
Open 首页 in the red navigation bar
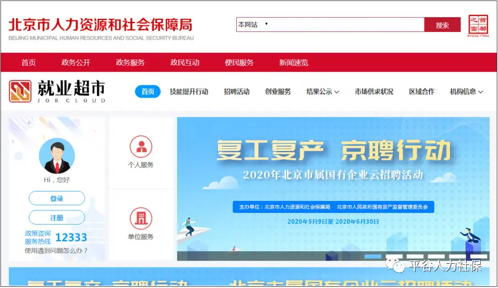click(29, 62)
